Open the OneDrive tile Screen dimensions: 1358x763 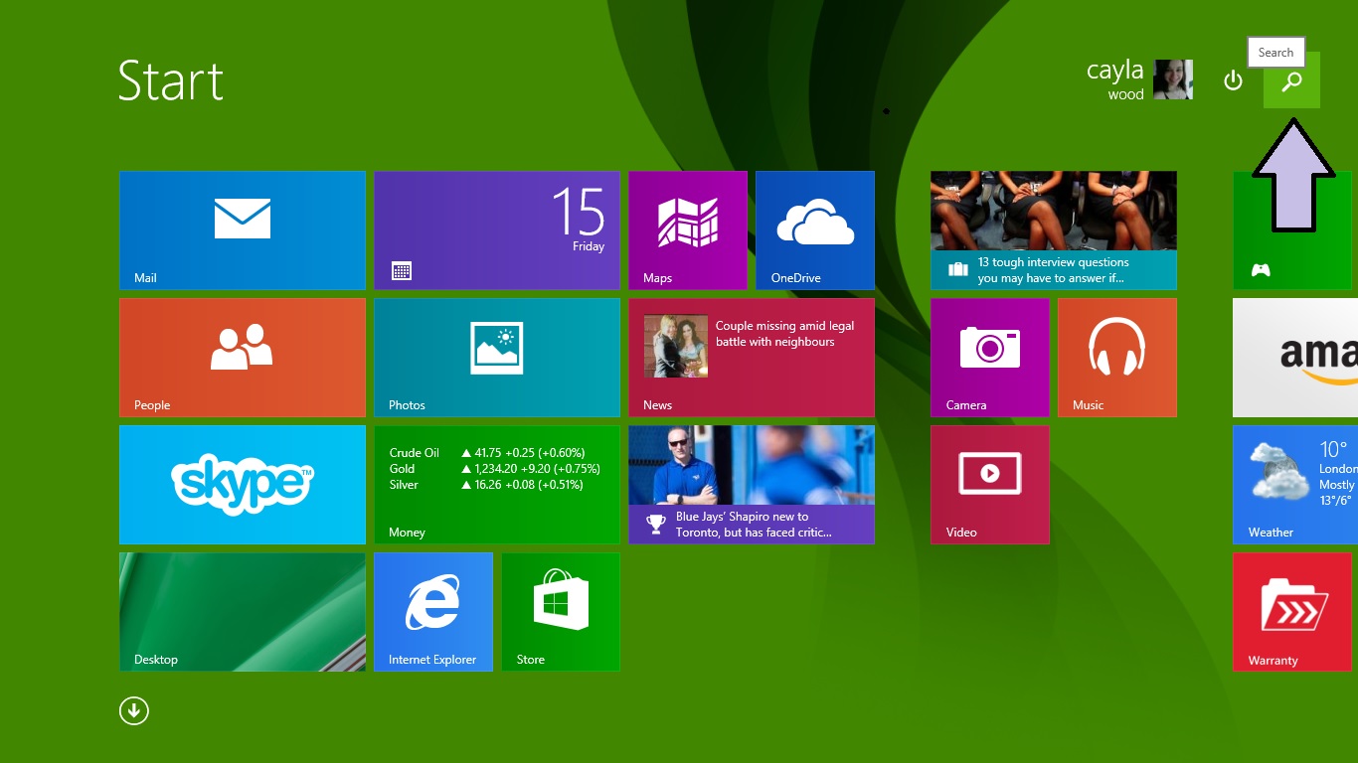click(815, 230)
